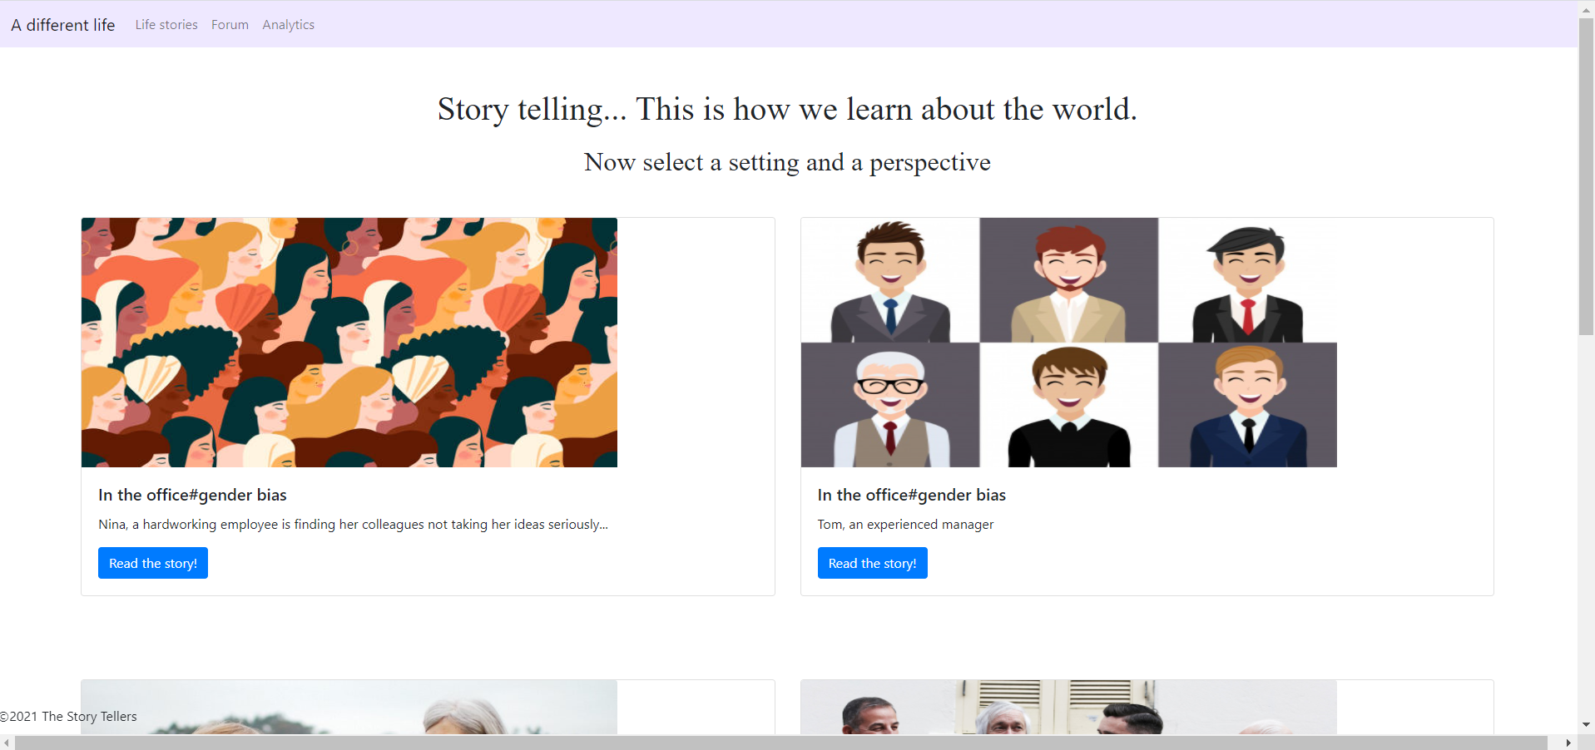
Task: Click Nina's card title 'In the office#gender bias'
Action: click(x=192, y=495)
